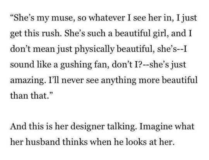
Task: Click the word "fan" in fourth line
Action: click(102, 65)
